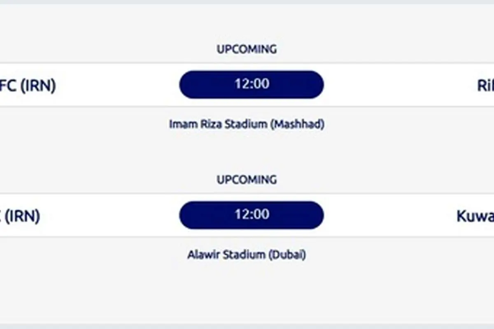Click the word Dubai in venue text
The width and height of the screenshot is (494, 329).
tap(287, 255)
